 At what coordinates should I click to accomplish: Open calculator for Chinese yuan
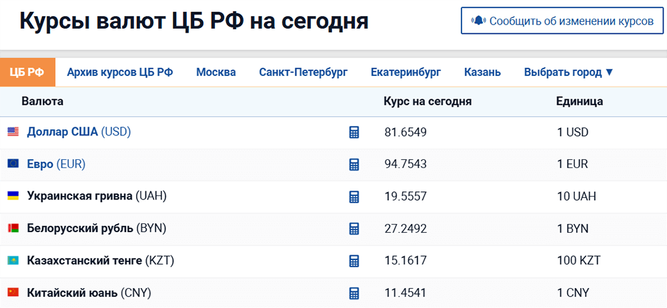click(354, 293)
